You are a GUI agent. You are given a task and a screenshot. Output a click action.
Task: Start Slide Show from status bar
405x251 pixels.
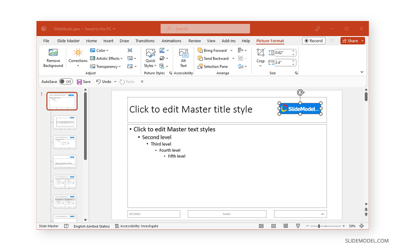[298, 226]
